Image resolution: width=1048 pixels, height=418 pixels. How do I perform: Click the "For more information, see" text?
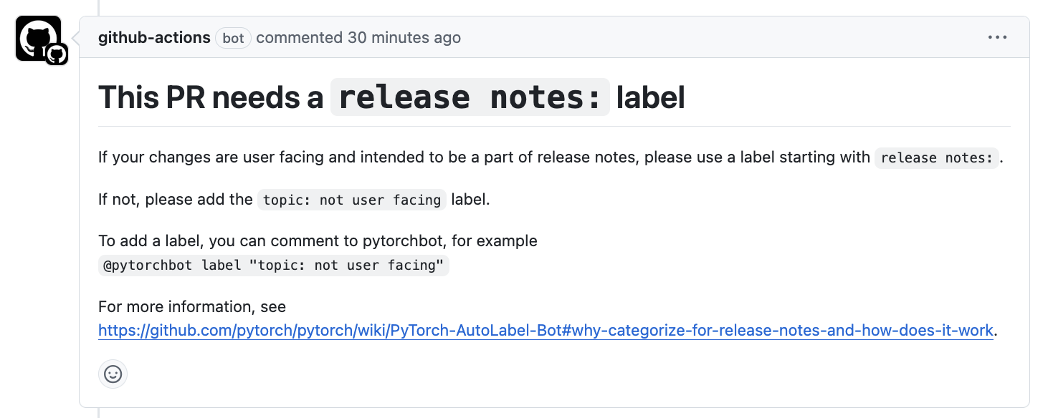[x=192, y=307]
